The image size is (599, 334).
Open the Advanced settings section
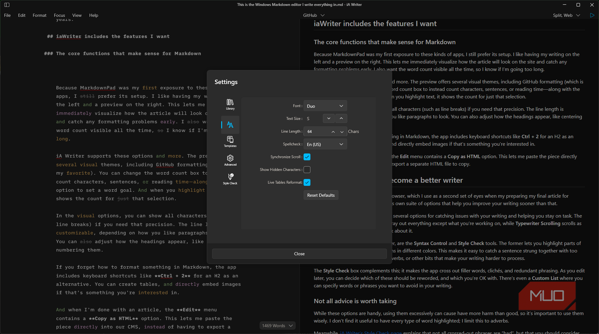pyautogui.click(x=230, y=160)
